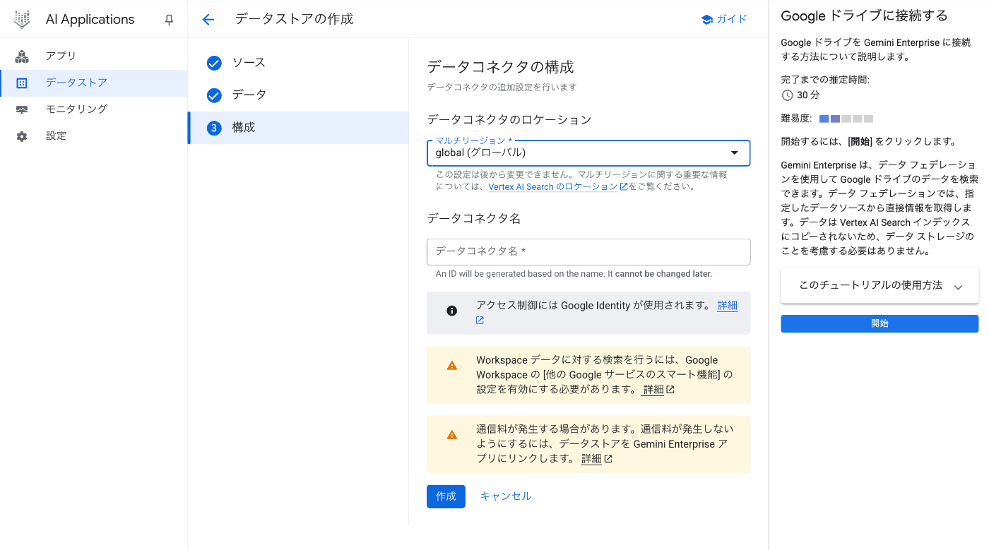Viewport: 989px width, 550px height.
Task: Click external link icon next to Vertex AI Search link
Action: tap(624, 187)
